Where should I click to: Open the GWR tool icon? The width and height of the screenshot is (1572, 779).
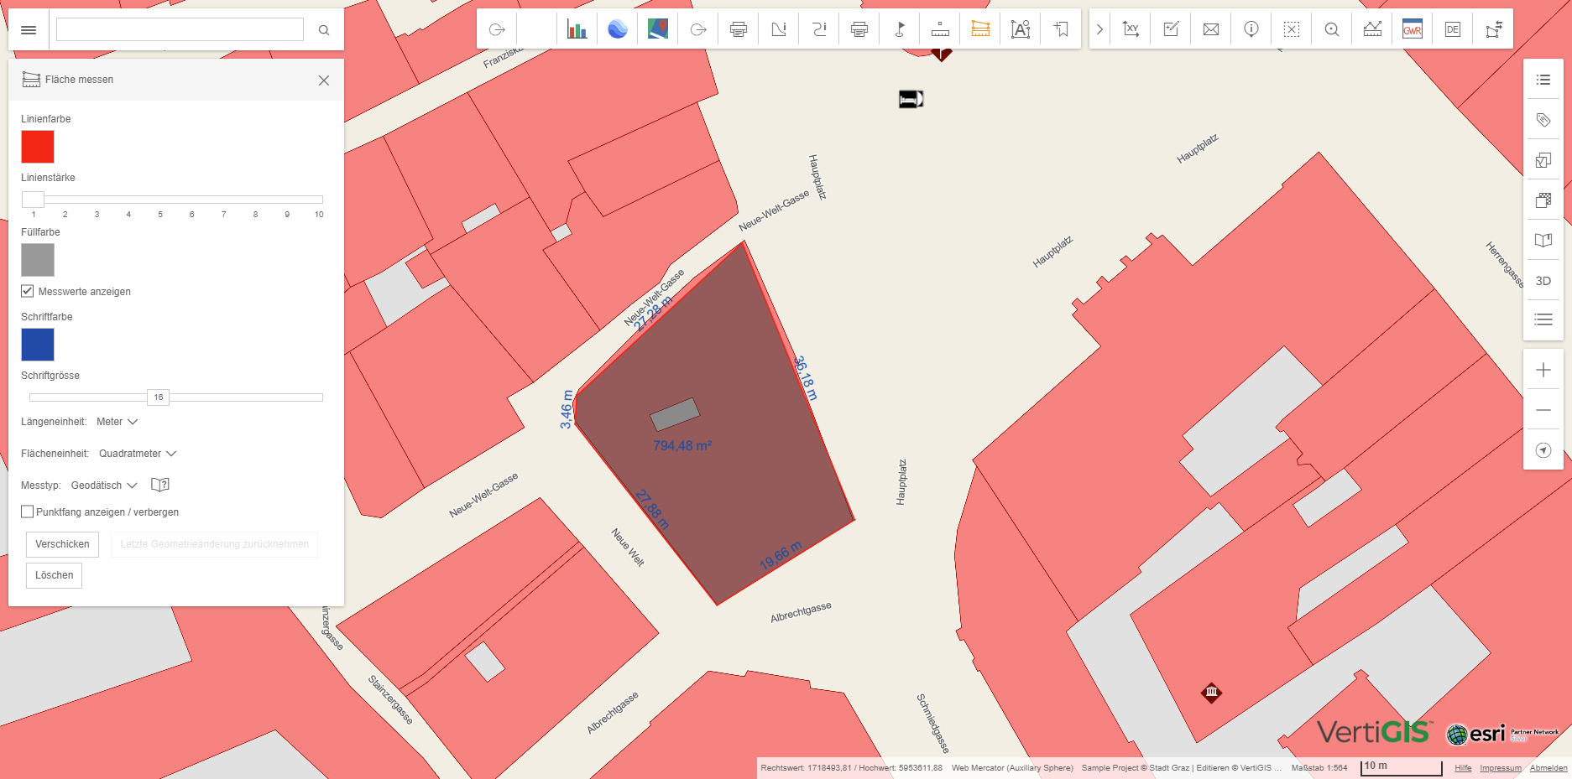pyautogui.click(x=1412, y=29)
